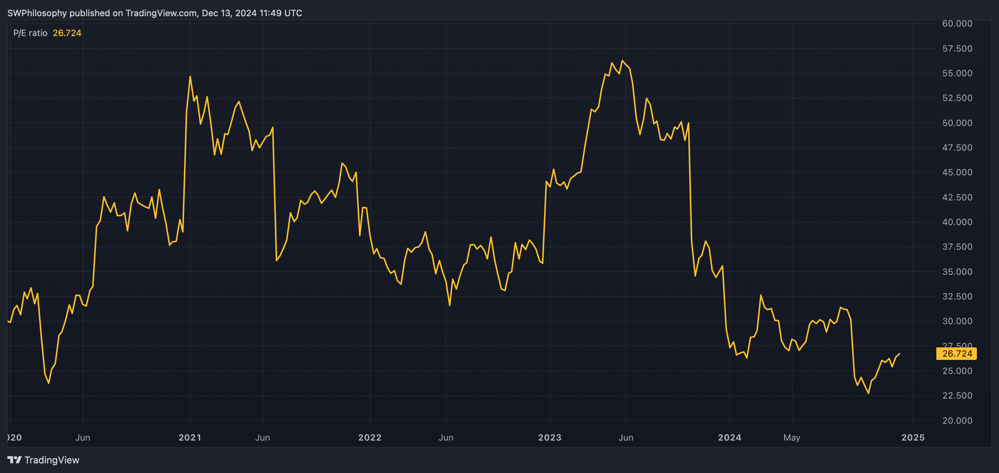999x473 pixels.
Task: Click the 45.000 price scale label
Action: 957,172
